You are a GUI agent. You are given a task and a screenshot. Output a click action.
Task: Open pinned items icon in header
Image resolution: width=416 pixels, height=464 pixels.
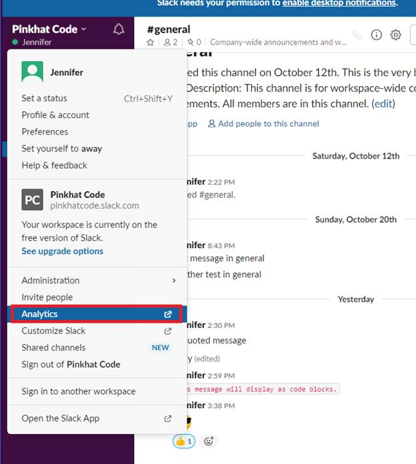pos(191,42)
